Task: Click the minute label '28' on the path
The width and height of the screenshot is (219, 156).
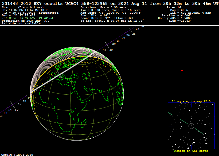Action: 119,41
